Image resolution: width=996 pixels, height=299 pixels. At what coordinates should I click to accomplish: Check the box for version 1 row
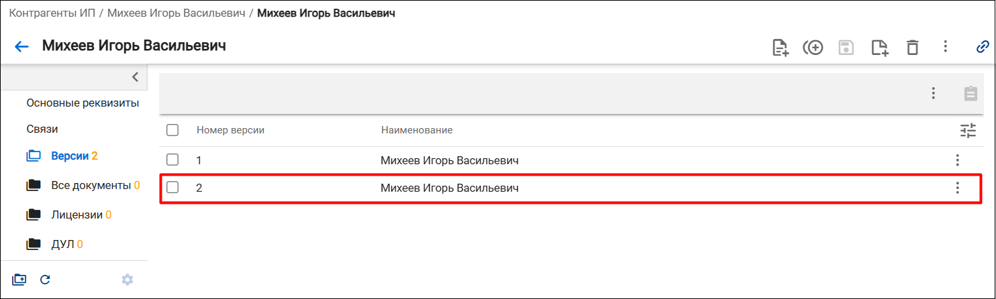pyautogui.click(x=172, y=160)
